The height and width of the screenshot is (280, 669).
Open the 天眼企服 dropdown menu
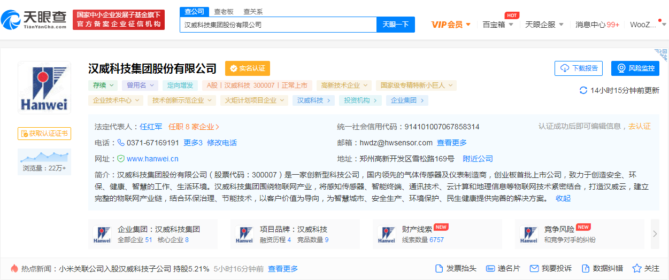click(545, 24)
